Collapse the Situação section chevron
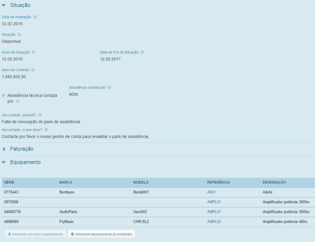 click(4, 5)
